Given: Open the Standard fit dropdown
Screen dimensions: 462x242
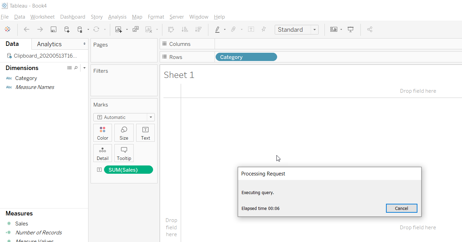Looking at the screenshot, I should coord(297,30).
